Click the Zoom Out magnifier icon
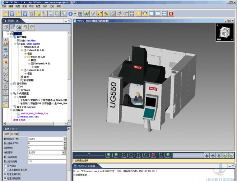 125,14
